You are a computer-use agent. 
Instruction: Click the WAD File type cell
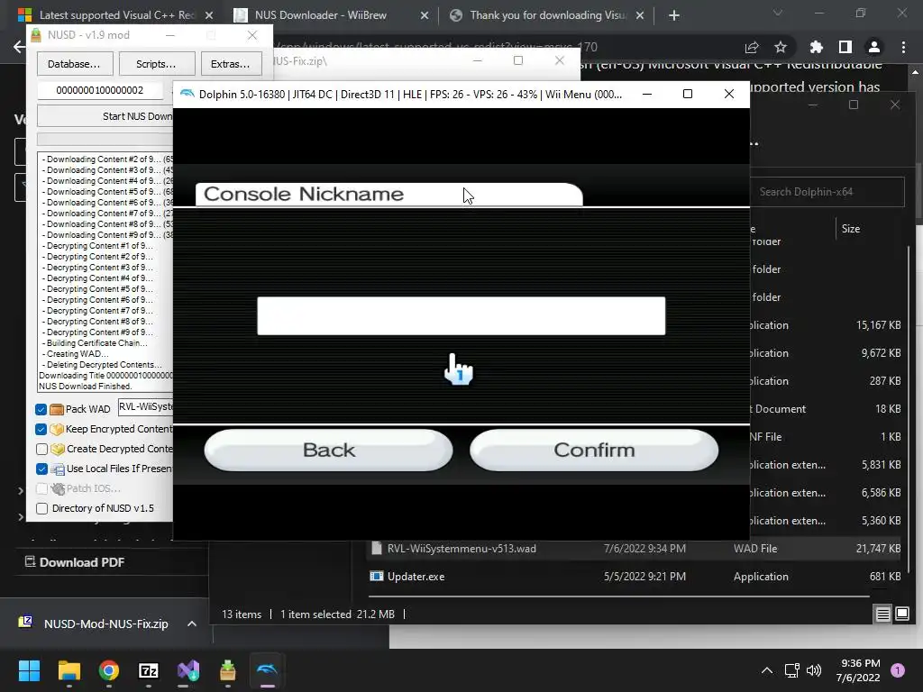click(755, 549)
